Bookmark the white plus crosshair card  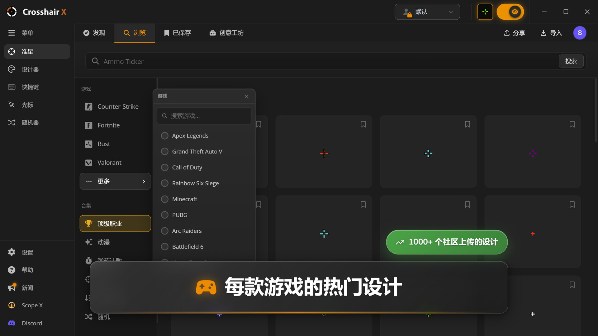pyautogui.click(x=572, y=285)
